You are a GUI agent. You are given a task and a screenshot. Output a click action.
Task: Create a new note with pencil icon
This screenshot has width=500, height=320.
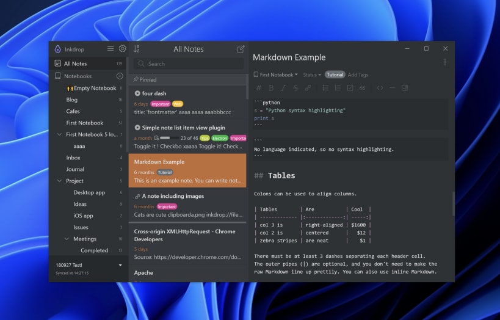coord(241,49)
